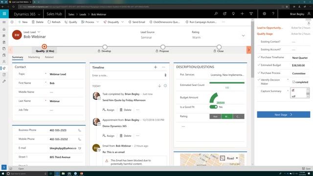Open the Contacts person sidebar icon
Screen dimensions: 313x176
[4, 62]
